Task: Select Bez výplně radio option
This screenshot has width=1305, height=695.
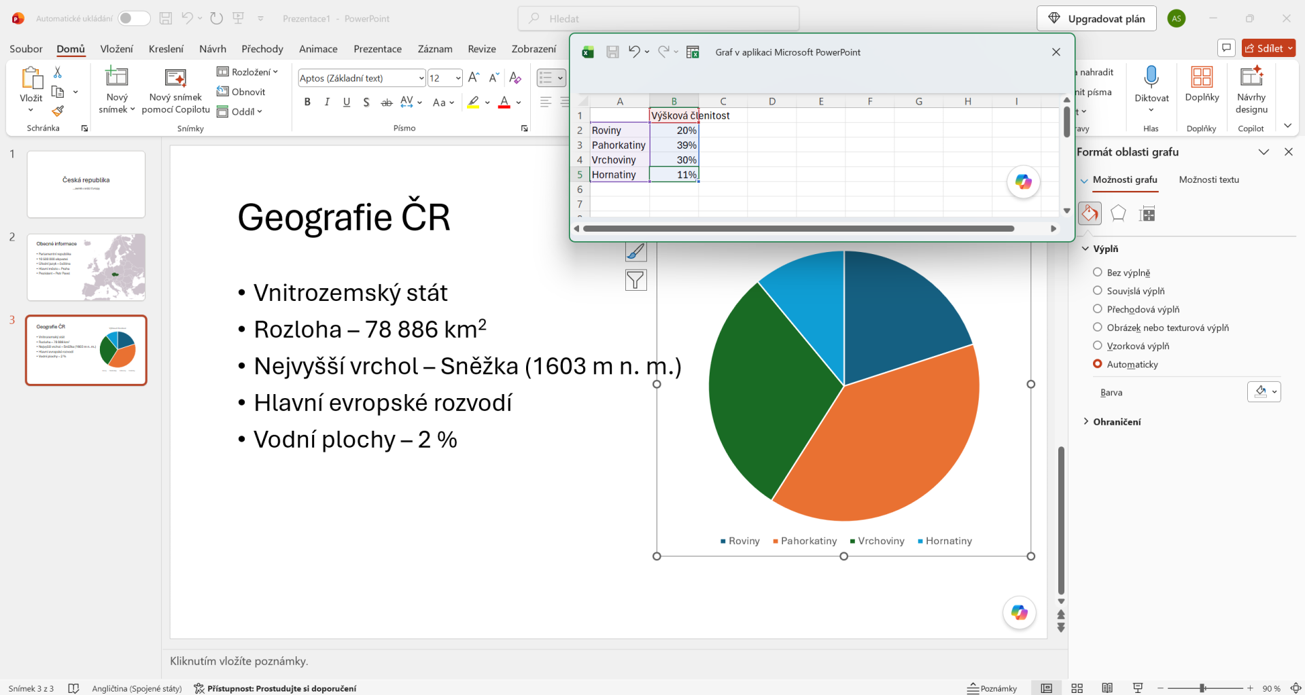Action: [1097, 272]
